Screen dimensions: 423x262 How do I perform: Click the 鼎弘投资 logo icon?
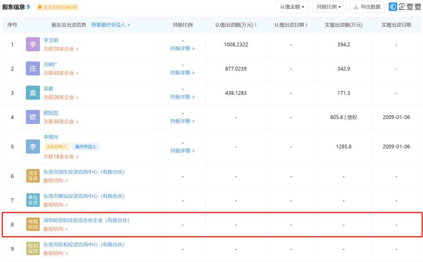(33, 200)
